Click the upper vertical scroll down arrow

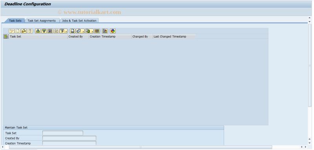point(310,22)
